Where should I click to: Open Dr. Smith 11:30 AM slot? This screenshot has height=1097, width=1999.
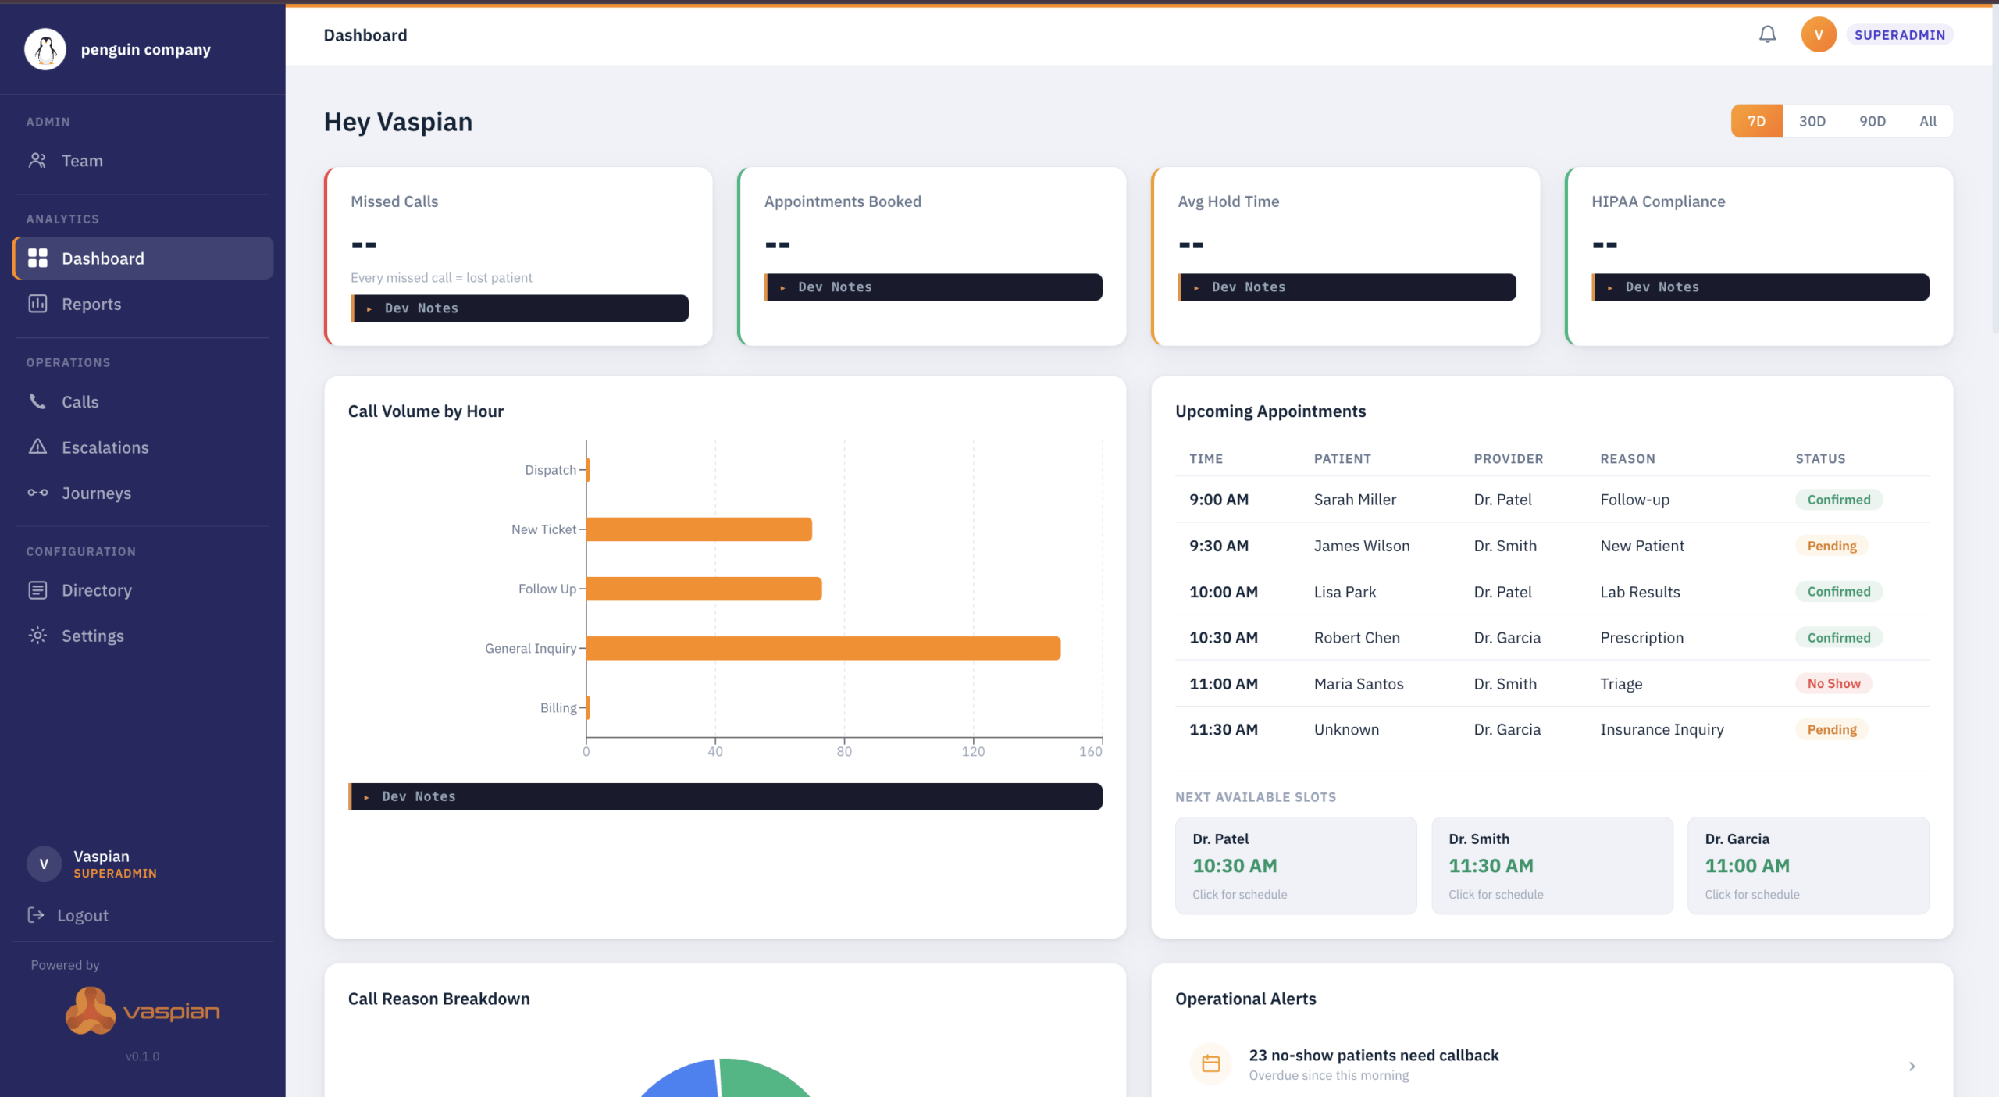[1552, 865]
